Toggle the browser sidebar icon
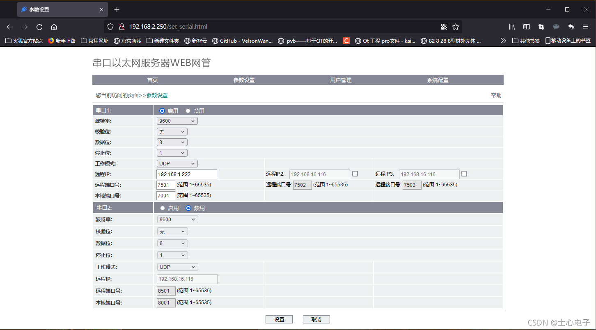The height and width of the screenshot is (330, 596). 526,27
